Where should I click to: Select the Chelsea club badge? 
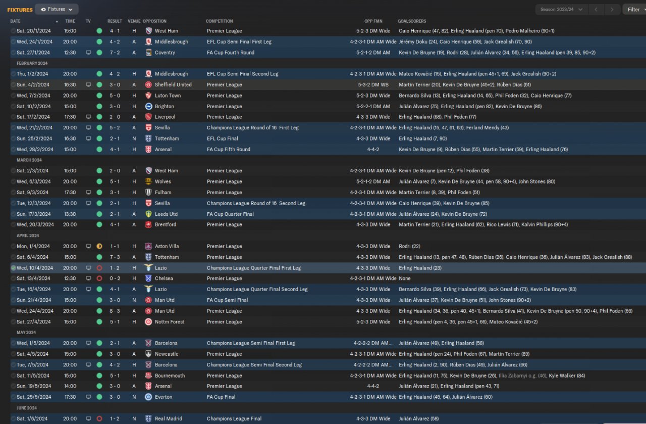tap(148, 278)
